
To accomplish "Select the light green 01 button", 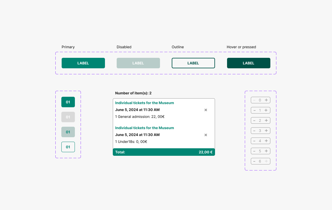I will pyautogui.click(x=68, y=132).
